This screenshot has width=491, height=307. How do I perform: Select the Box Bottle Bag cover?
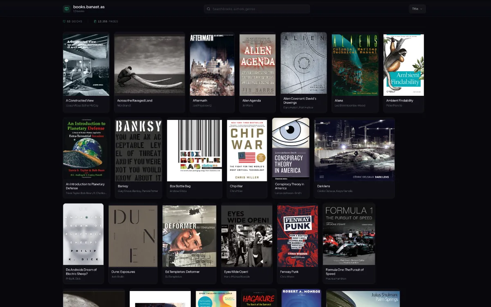[194, 150]
